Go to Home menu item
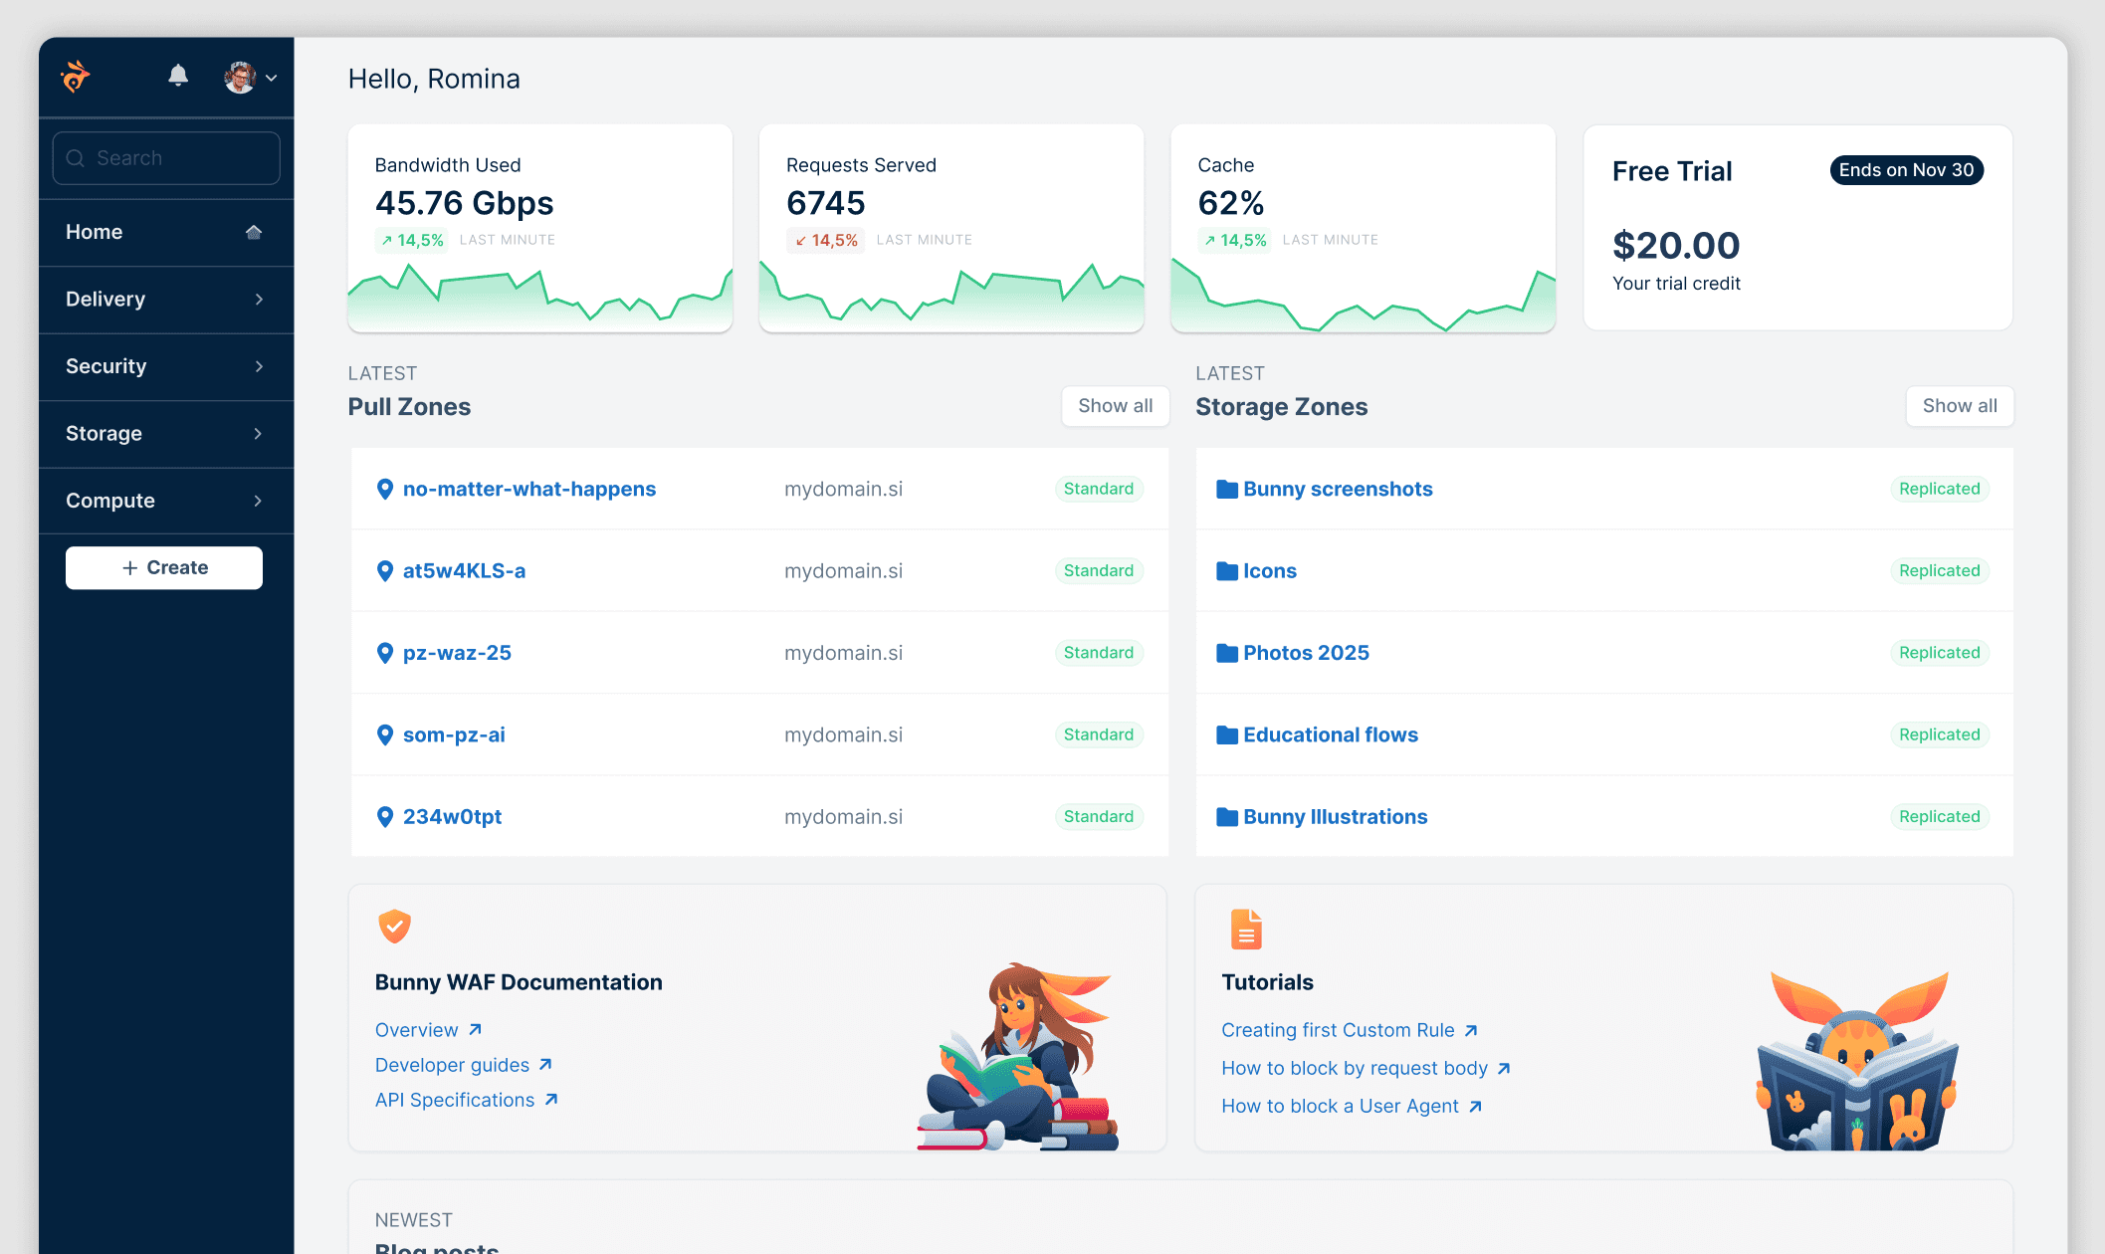The width and height of the screenshot is (2105, 1254). [95, 232]
